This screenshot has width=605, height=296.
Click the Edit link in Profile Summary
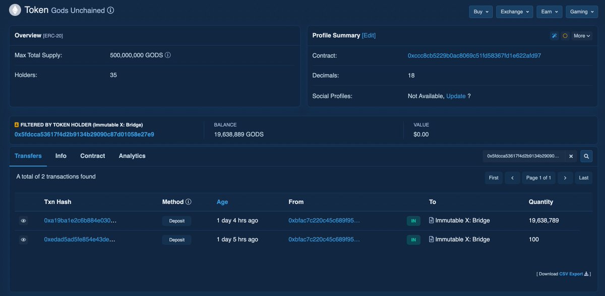pyautogui.click(x=369, y=35)
